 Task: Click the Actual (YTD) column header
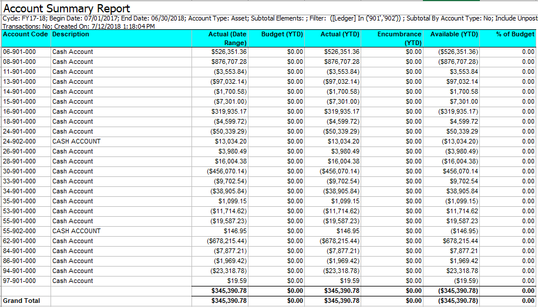[x=339, y=34]
